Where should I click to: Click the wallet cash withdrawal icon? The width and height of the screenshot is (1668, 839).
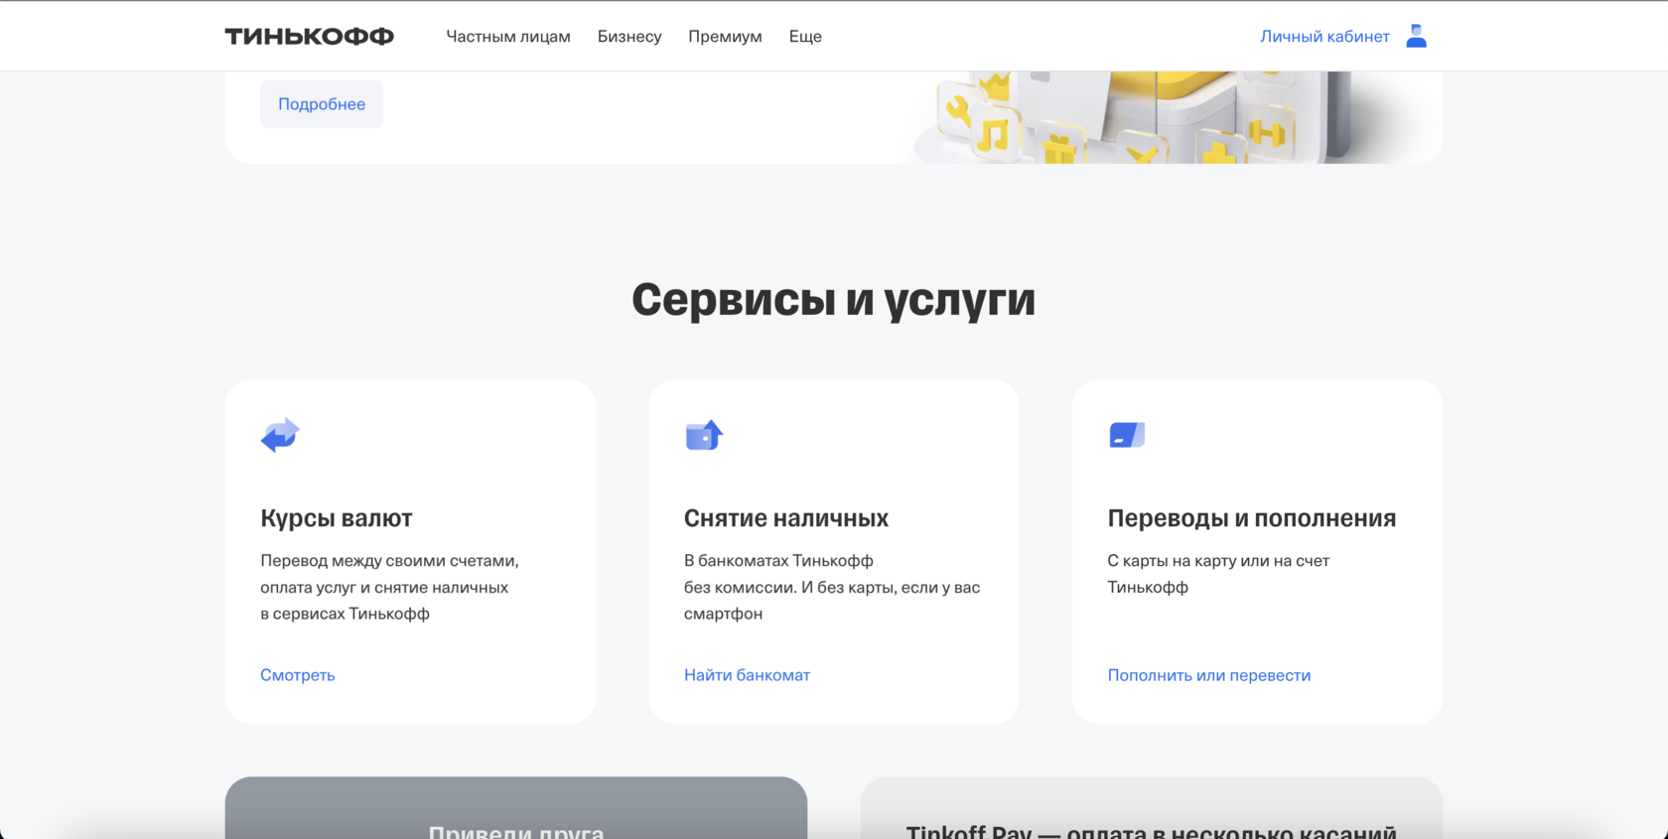click(x=704, y=435)
